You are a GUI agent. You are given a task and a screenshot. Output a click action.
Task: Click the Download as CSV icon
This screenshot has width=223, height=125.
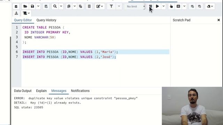coord(16,13)
